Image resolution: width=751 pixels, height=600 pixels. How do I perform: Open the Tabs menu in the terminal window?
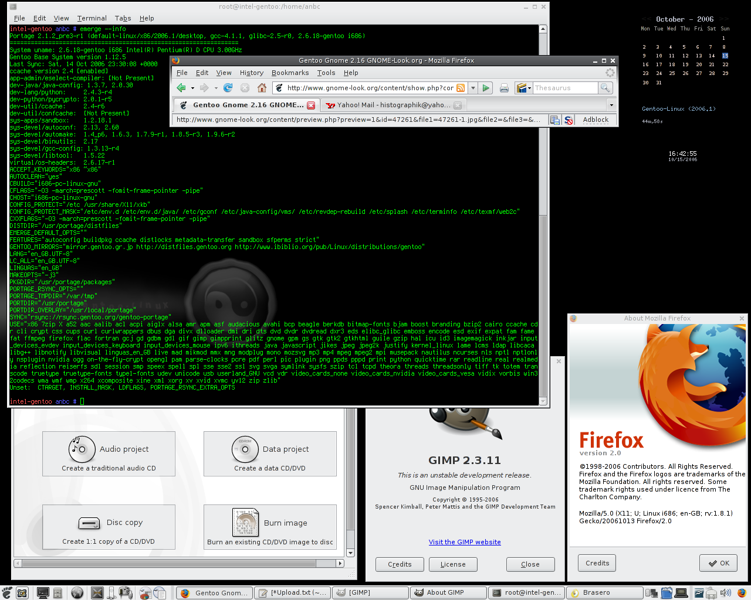point(123,18)
